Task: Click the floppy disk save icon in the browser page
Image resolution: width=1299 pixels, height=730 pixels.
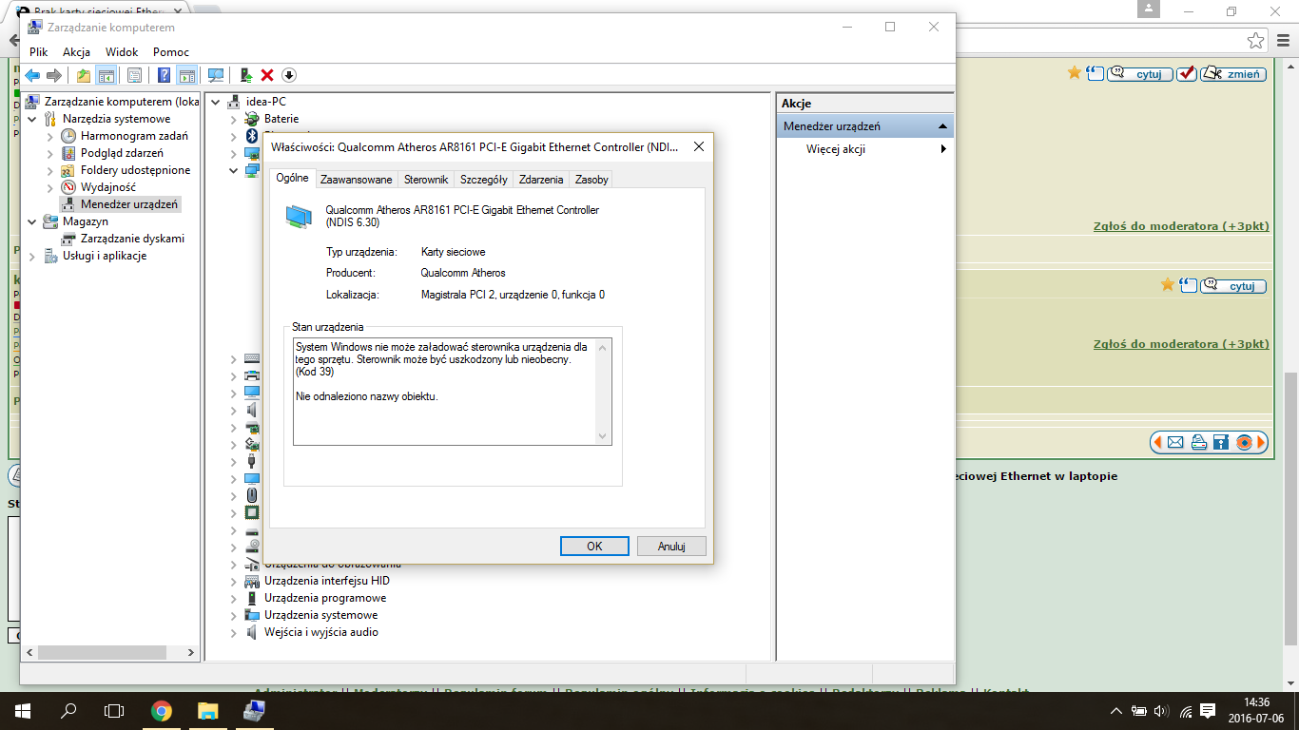Action: click(1221, 442)
